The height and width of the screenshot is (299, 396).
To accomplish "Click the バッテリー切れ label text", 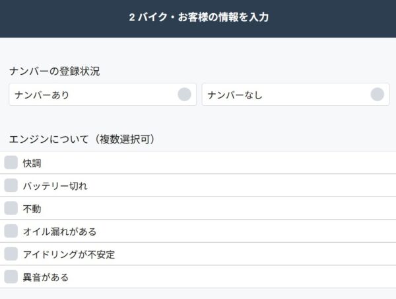I will (55, 186).
